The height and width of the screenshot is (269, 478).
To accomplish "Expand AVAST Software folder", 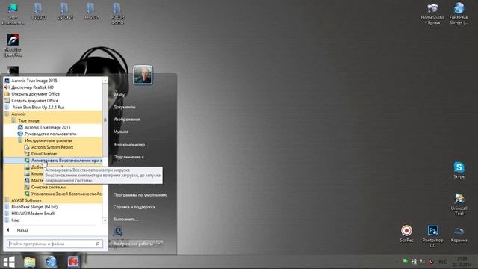I will 26,200.
